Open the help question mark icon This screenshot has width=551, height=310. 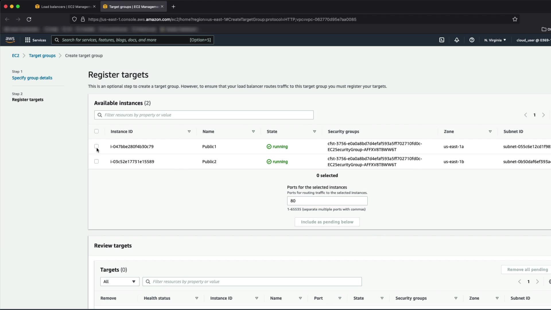(472, 40)
